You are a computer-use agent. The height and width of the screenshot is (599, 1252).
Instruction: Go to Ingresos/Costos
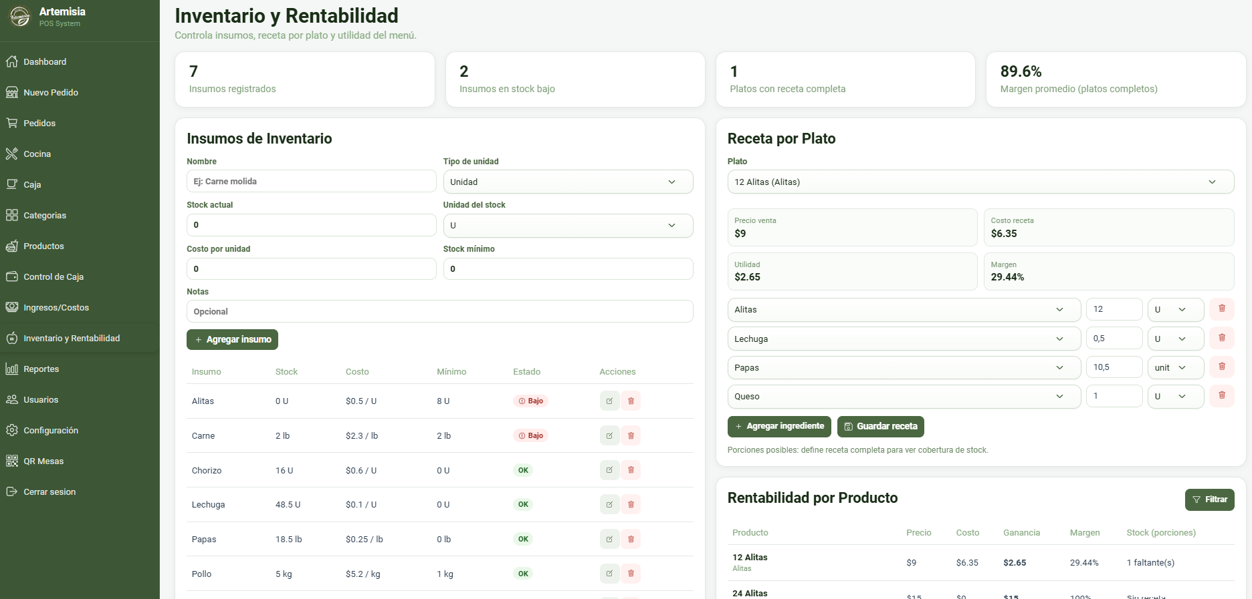click(x=80, y=307)
